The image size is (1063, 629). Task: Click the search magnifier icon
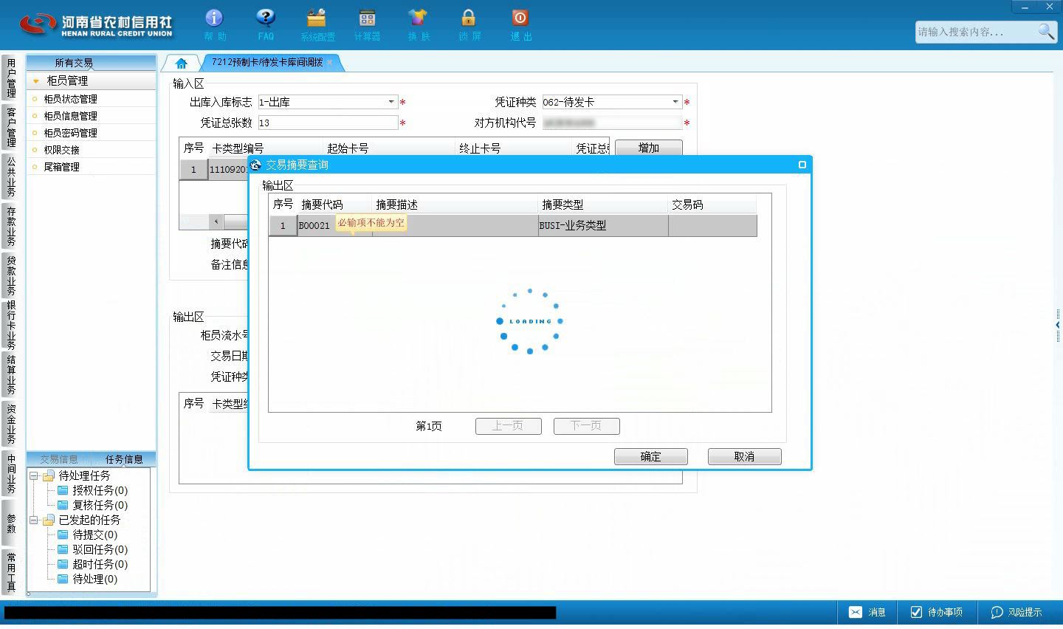(x=1046, y=32)
